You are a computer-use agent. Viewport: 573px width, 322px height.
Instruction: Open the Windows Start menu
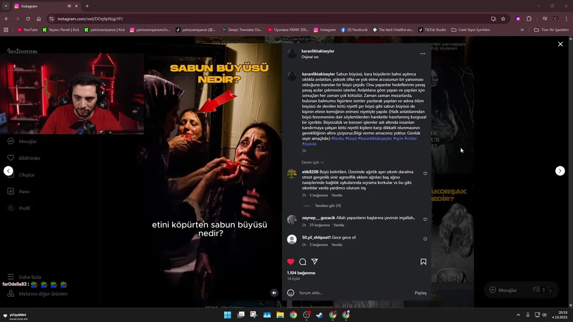tap(227, 315)
